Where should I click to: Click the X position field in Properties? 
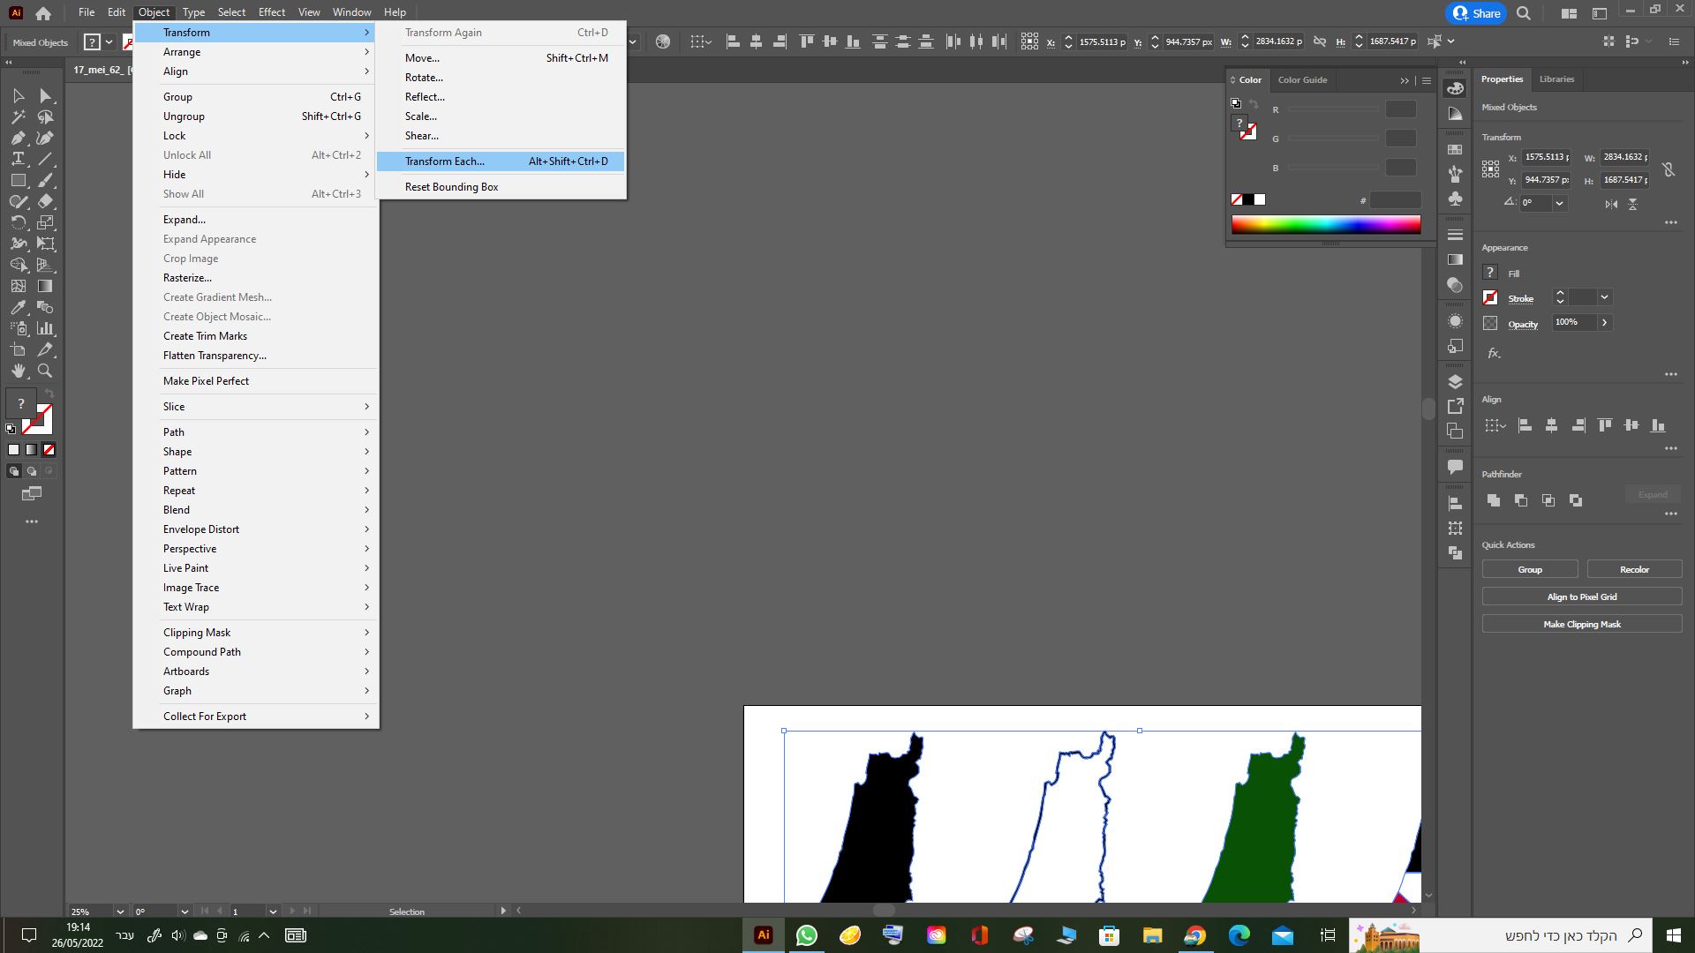pyautogui.click(x=1545, y=157)
